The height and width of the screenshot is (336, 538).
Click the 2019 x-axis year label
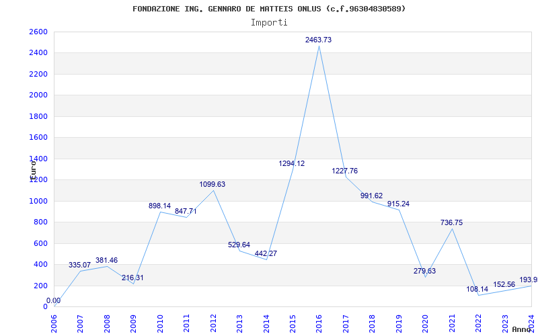click(x=399, y=323)
